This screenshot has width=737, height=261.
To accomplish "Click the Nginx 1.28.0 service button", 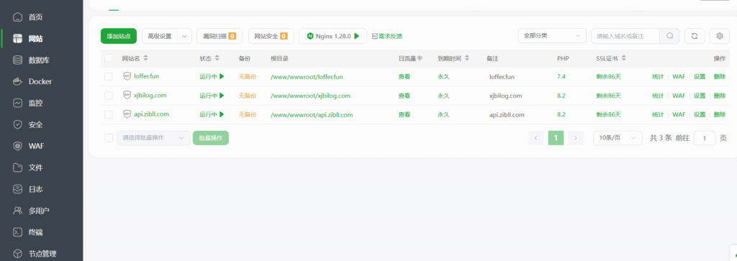I will point(333,36).
